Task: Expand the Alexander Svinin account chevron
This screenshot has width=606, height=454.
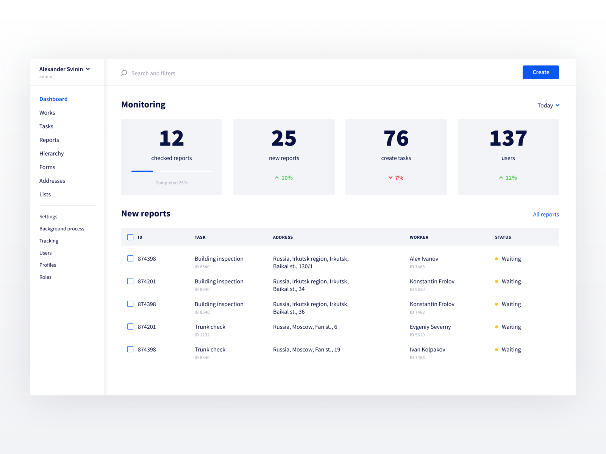Action: tap(88, 69)
